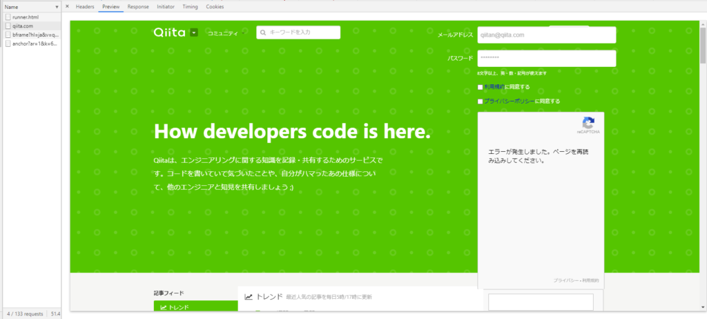The width and height of the screenshot is (707, 319).
Task: Close the request details pane
Action: point(67,6)
